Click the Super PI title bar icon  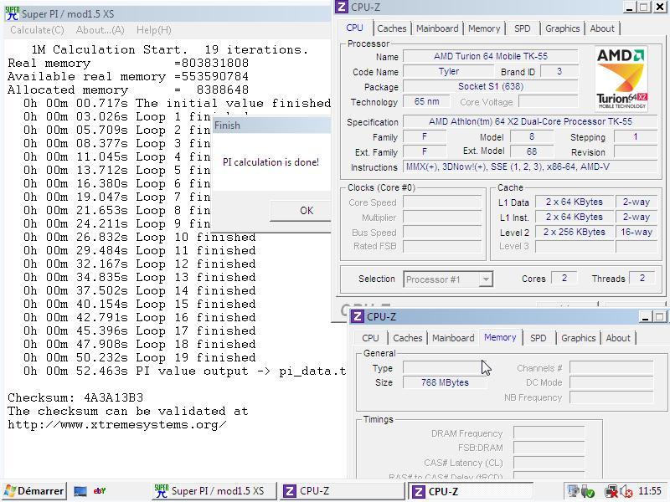point(12,13)
